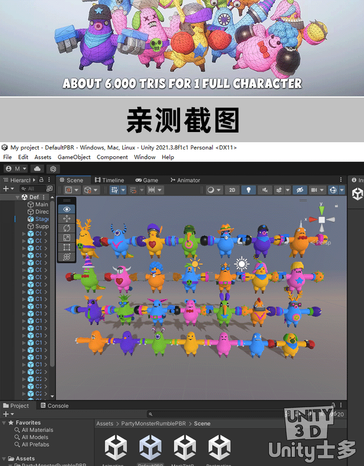Click the scene orientation gizmo cube

pos(321,220)
